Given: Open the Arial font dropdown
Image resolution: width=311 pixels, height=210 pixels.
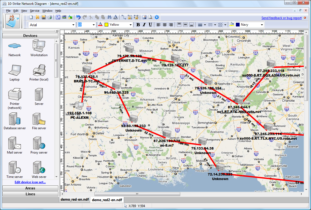Looking at the screenshot, I should [52, 25].
